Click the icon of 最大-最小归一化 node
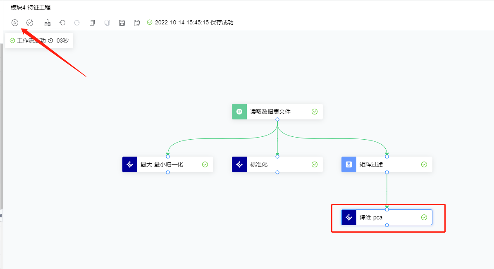494x269 pixels. [x=130, y=164]
